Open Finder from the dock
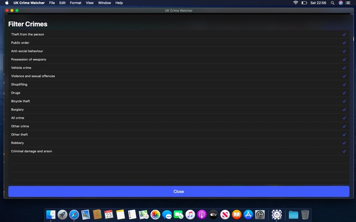 [51, 214]
